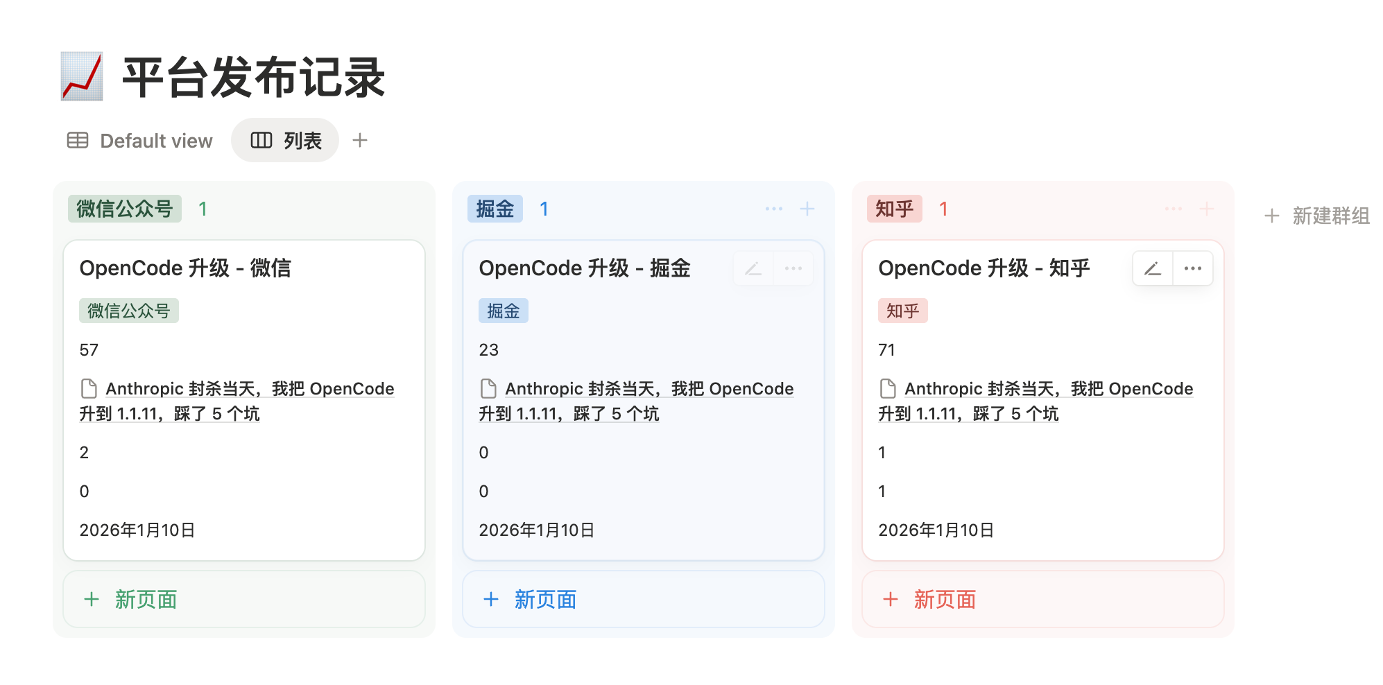This screenshot has height=685, width=1383.
Task: Select the pencil edit icon on 掘金 card
Action: coord(753,268)
